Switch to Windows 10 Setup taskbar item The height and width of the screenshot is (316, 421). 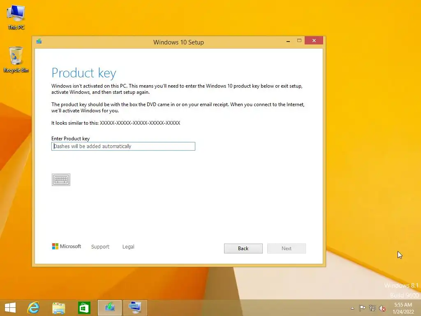tap(110, 308)
